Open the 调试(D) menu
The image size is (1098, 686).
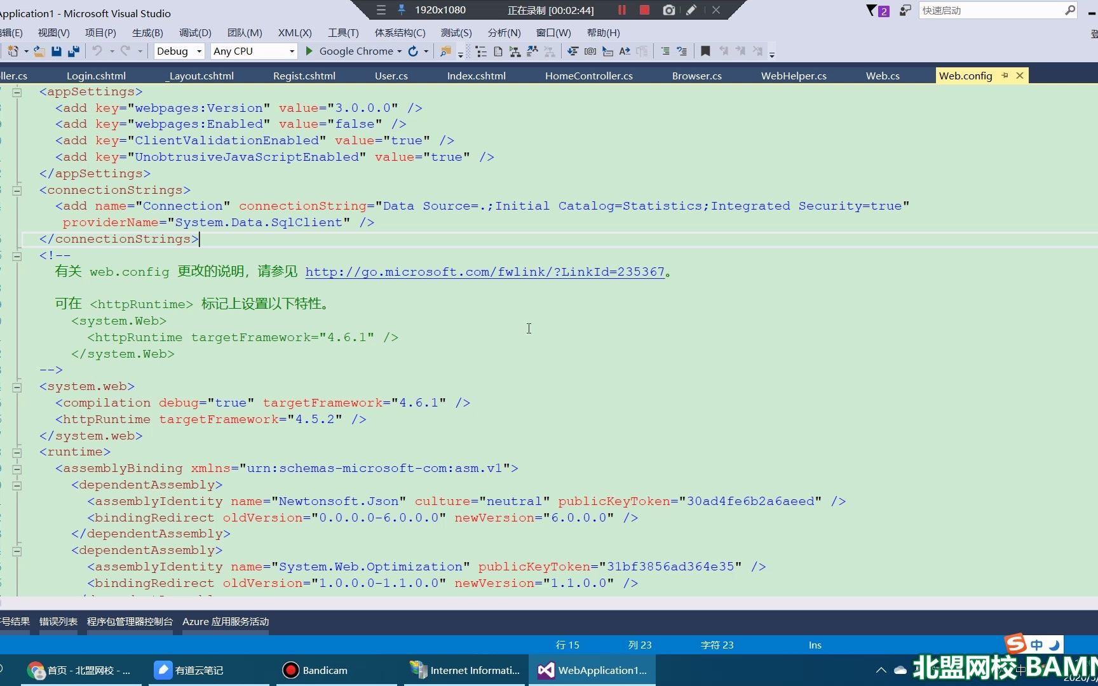195,32
